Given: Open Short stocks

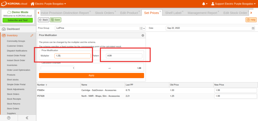Looking at the screenshot, I should (13, 80).
